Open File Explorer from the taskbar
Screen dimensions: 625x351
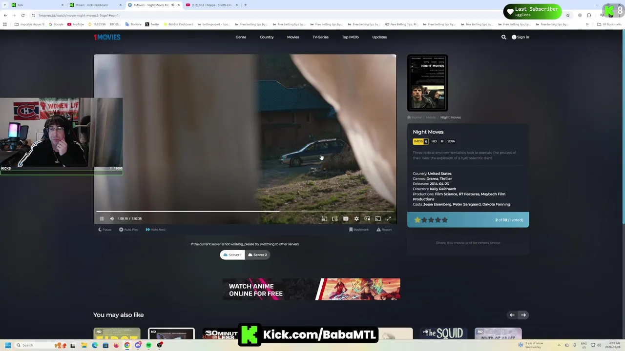(84, 345)
